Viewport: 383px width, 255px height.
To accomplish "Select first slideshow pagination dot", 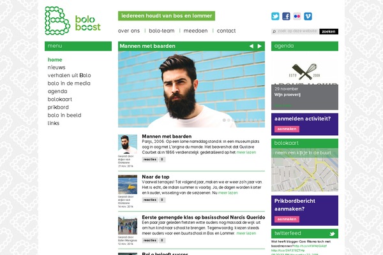I will pyautogui.click(x=224, y=120).
